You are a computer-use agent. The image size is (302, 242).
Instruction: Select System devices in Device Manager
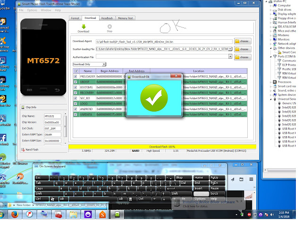[x=286, y=95]
